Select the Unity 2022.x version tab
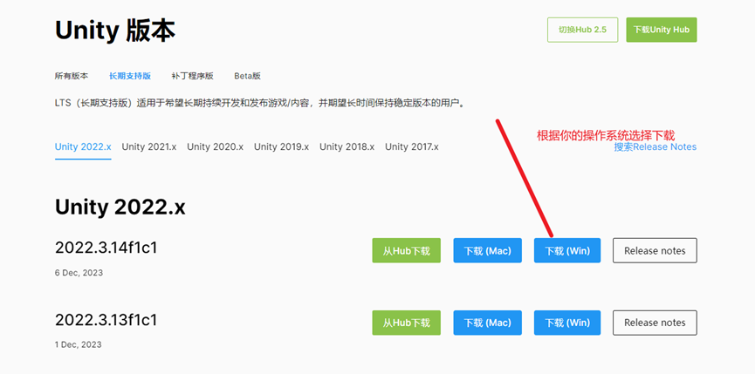The width and height of the screenshot is (755, 374). click(83, 146)
